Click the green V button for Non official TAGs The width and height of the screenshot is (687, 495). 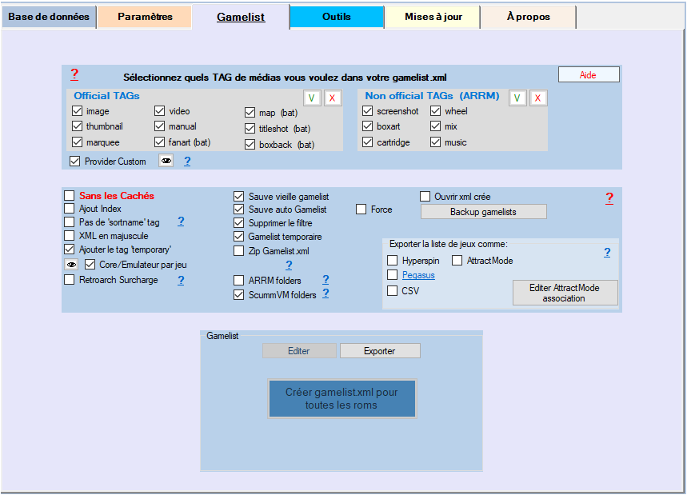pyautogui.click(x=517, y=98)
